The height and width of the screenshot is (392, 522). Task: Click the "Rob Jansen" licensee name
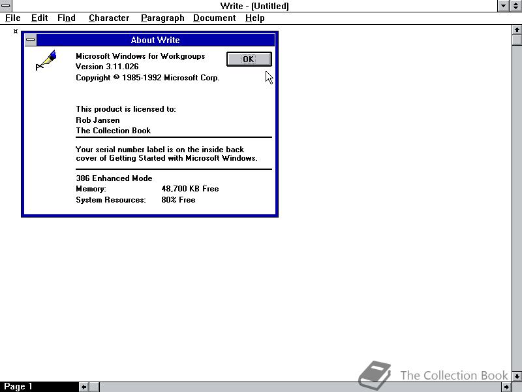pos(97,120)
